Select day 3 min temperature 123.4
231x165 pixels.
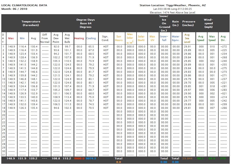click(23, 54)
